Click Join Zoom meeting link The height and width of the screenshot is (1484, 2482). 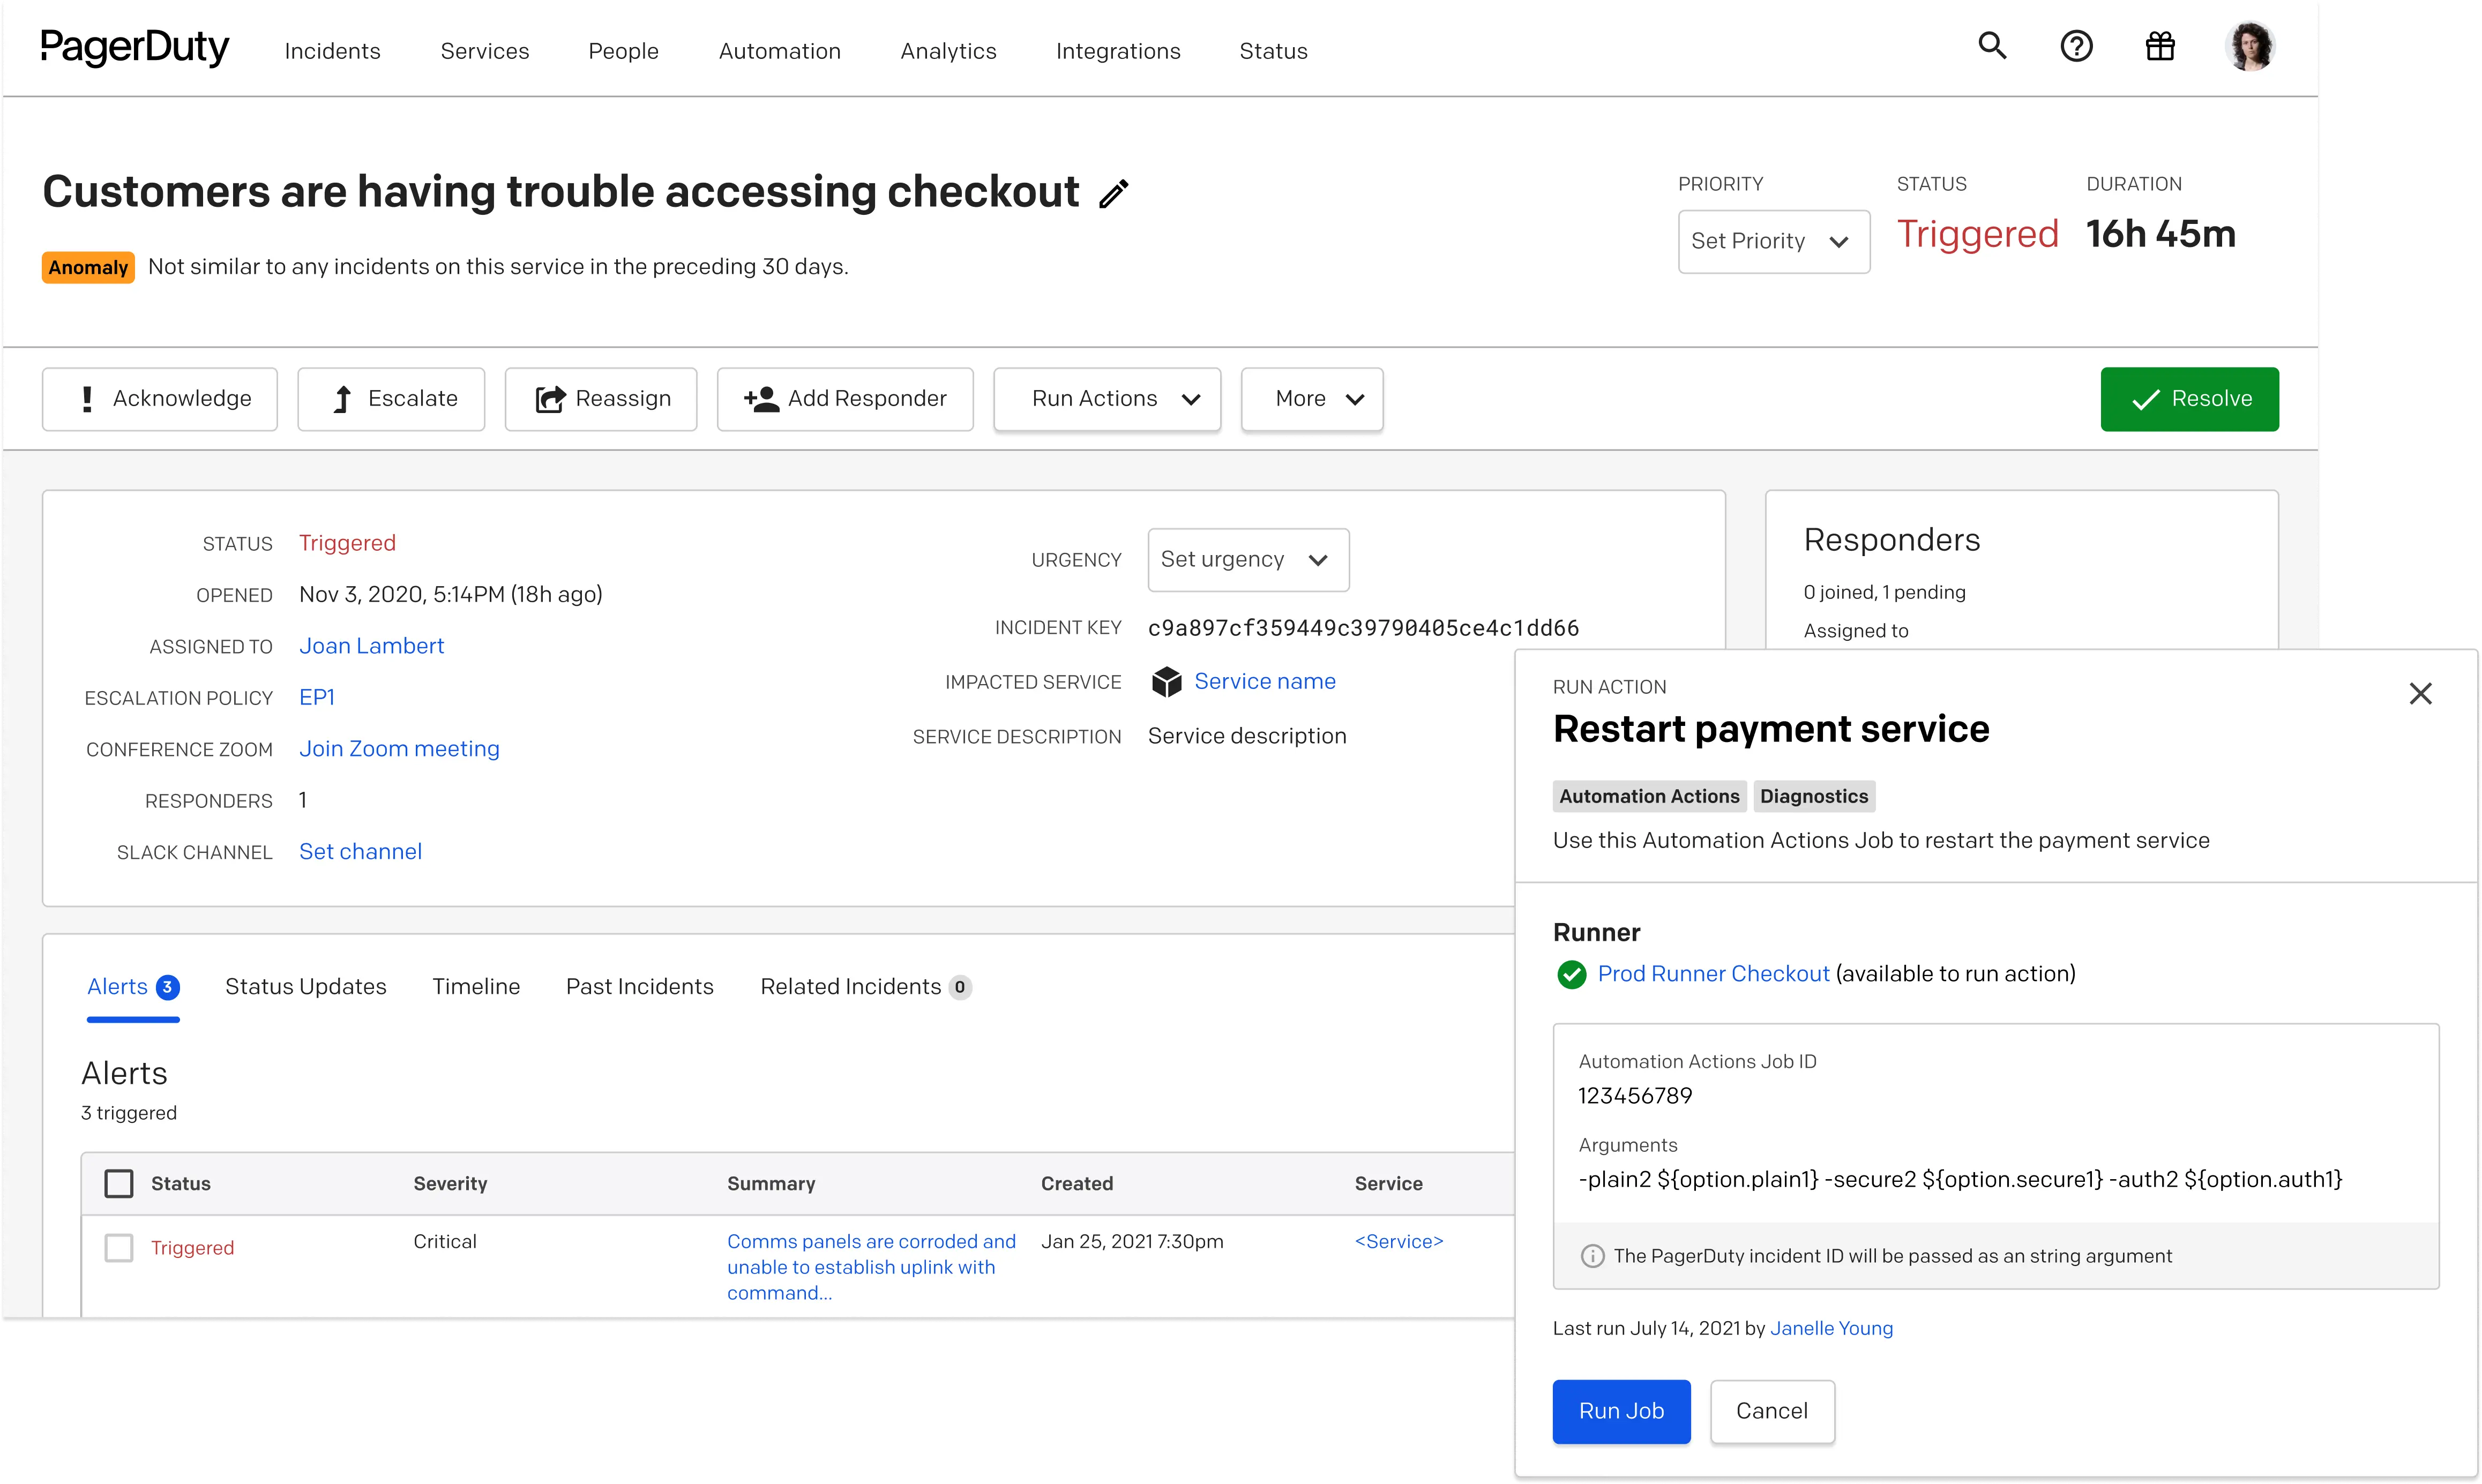point(399,749)
